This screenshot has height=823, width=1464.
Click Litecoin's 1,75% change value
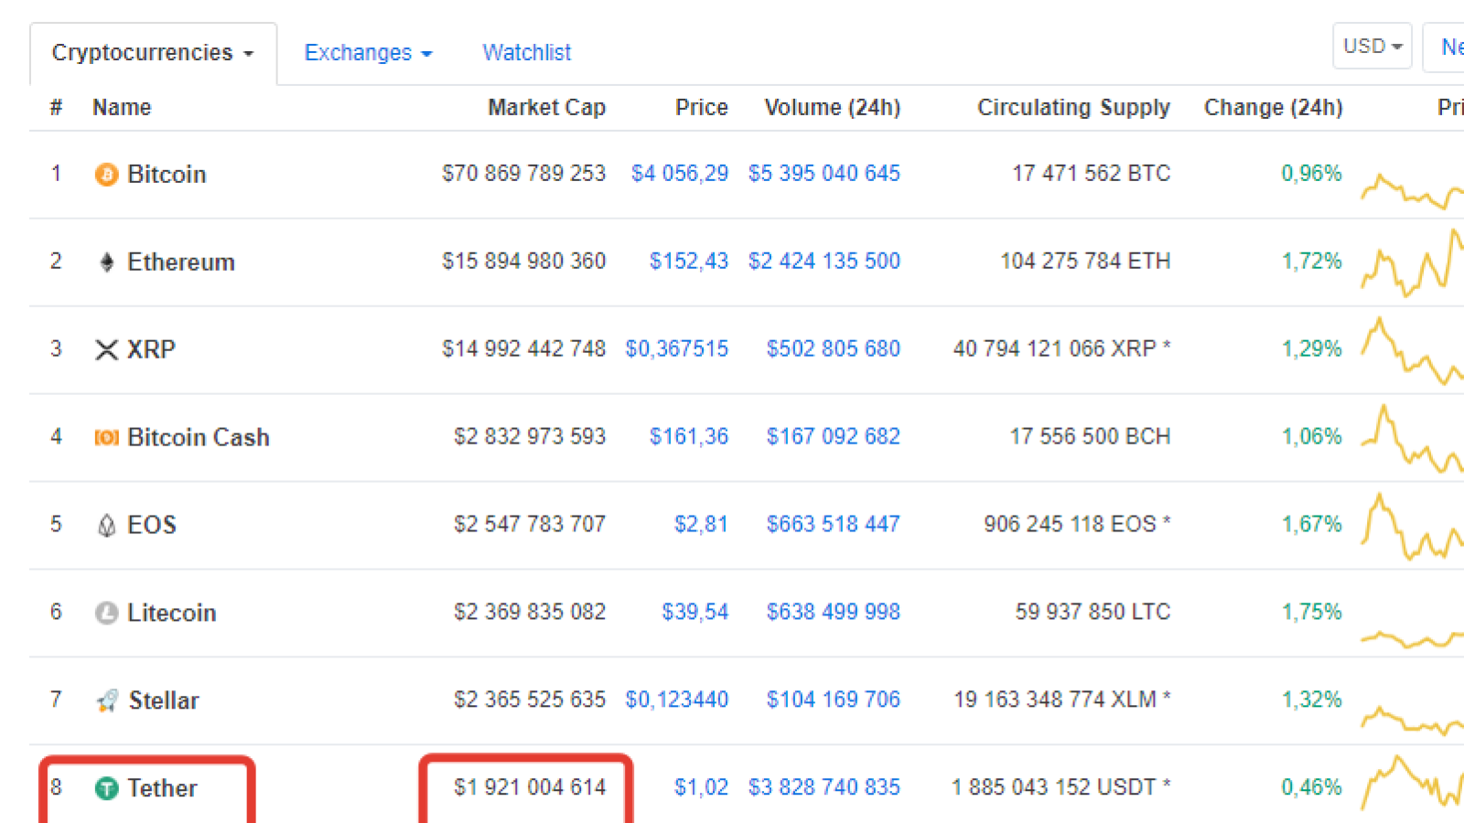1311,613
